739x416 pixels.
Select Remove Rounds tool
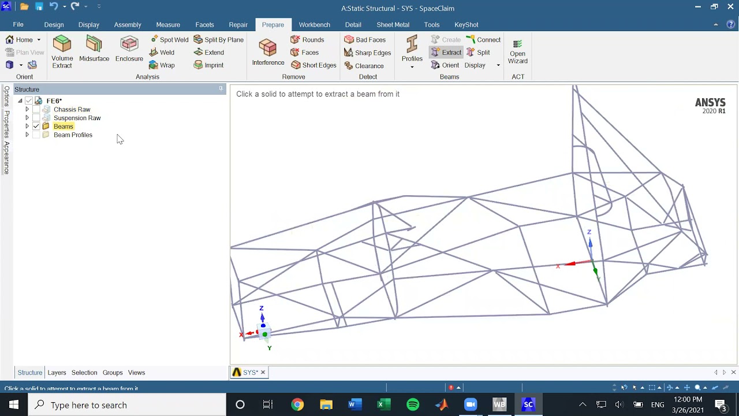(x=307, y=40)
